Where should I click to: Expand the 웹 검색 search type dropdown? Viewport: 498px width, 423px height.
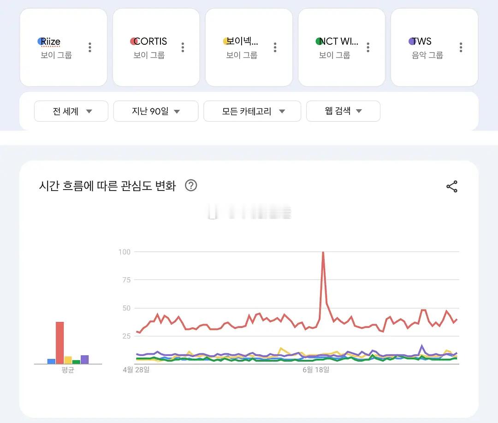pos(343,111)
